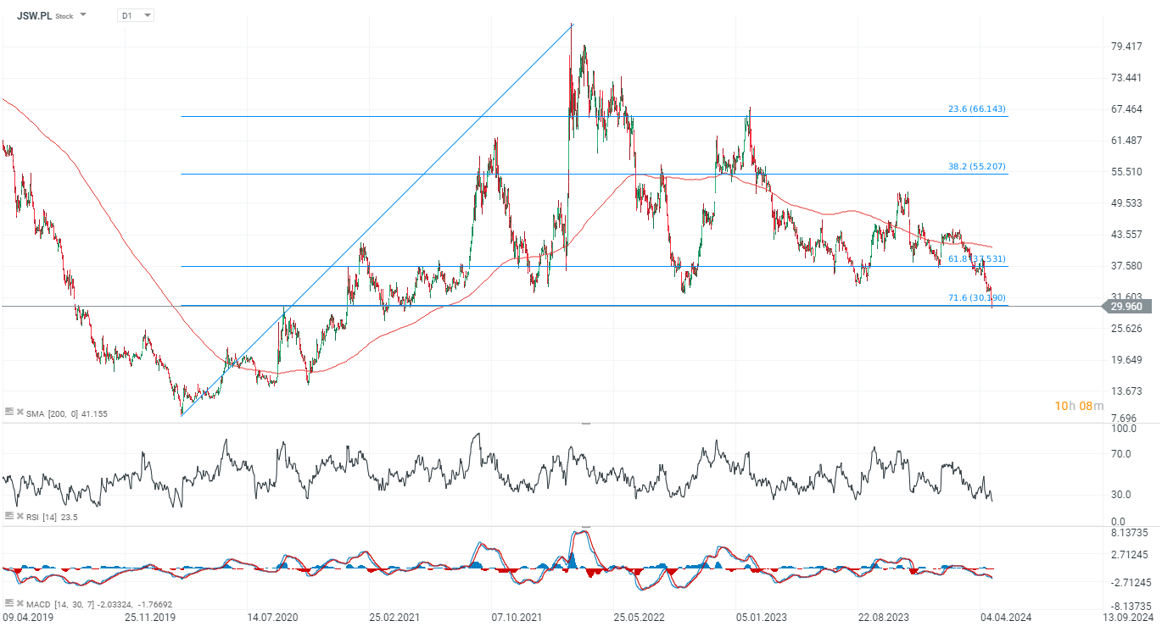Click the 13.09.2024 date on time axis
The width and height of the screenshot is (1162, 632).
[1128, 619]
